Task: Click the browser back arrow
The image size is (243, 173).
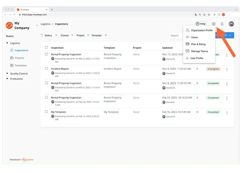Action: pyautogui.click(x=6, y=15)
